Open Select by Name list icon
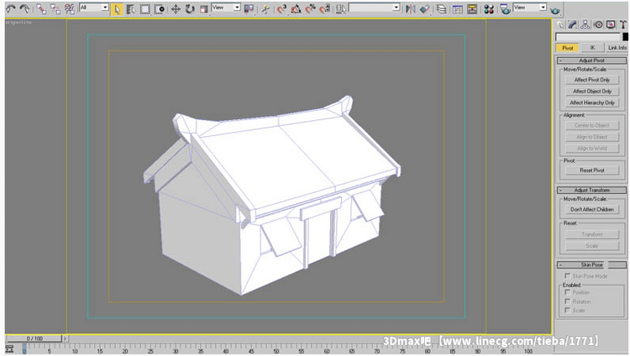Viewport: 630px width, 356px height. click(130, 9)
